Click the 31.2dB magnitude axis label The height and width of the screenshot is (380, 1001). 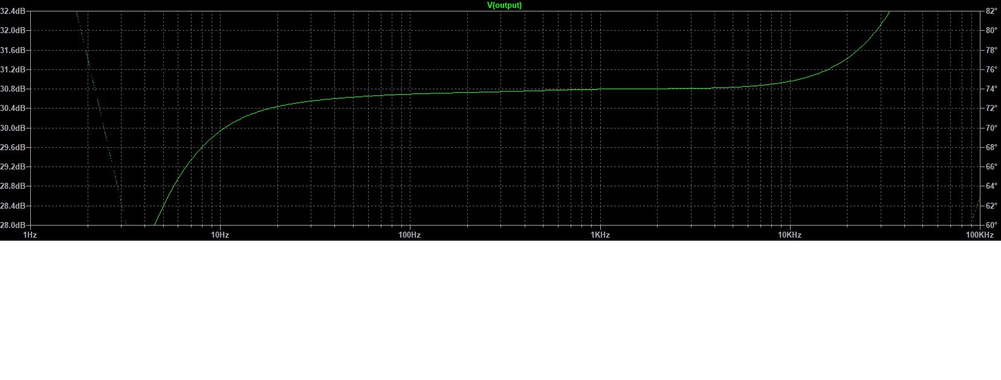pyautogui.click(x=12, y=69)
